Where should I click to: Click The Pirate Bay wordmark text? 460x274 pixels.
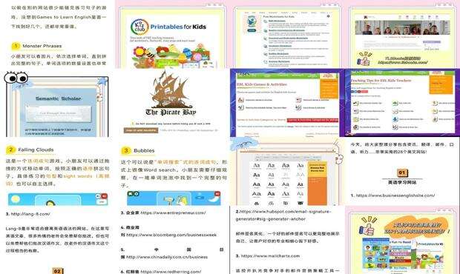point(171,113)
